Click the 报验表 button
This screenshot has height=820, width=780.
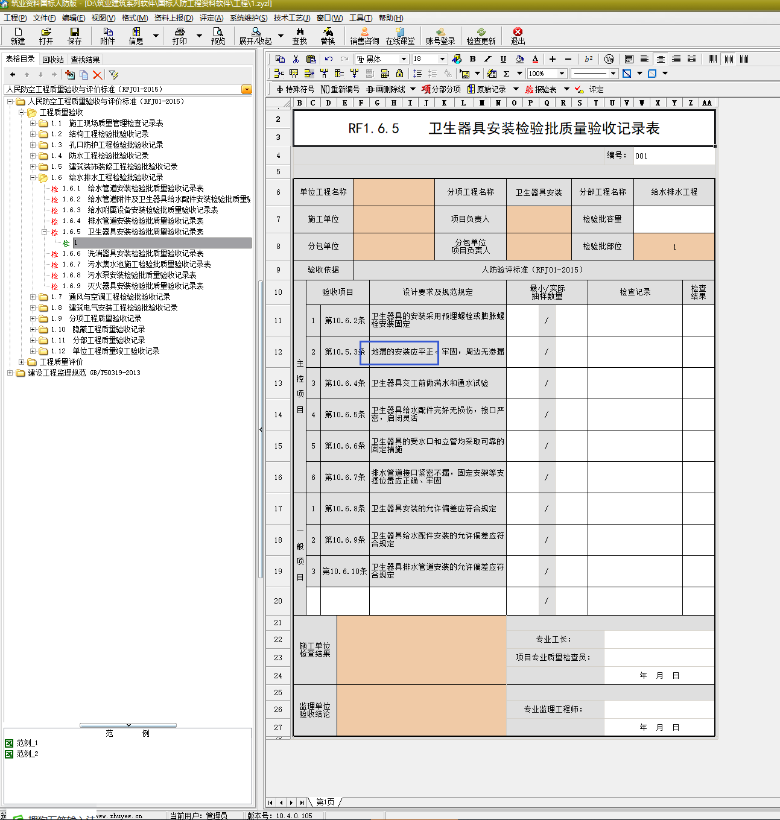(x=541, y=89)
